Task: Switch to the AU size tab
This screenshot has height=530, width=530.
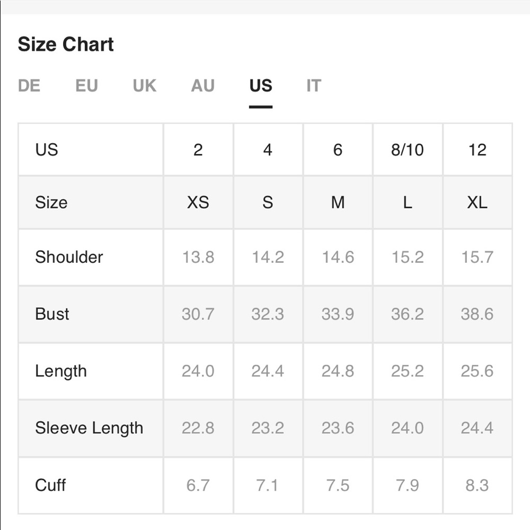Action: tap(203, 85)
